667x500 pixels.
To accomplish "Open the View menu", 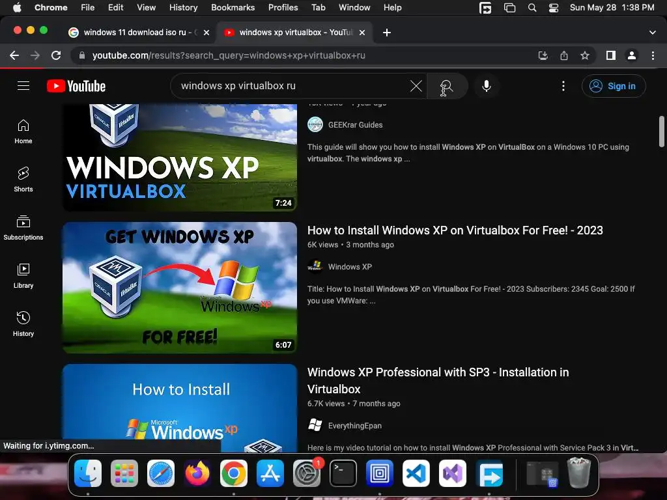I will [x=146, y=7].
